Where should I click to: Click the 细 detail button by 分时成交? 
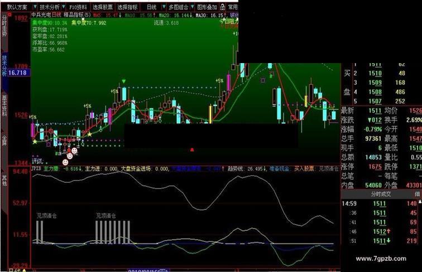pos(417,194)
